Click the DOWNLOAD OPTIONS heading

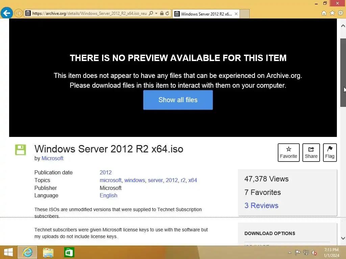270,233
